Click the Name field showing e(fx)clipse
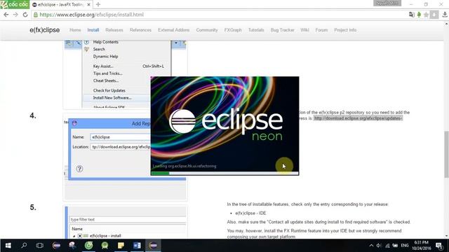 click(120, 137)
